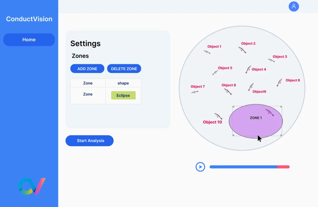Click the fish labeled Object 3

tap(271, 60)
